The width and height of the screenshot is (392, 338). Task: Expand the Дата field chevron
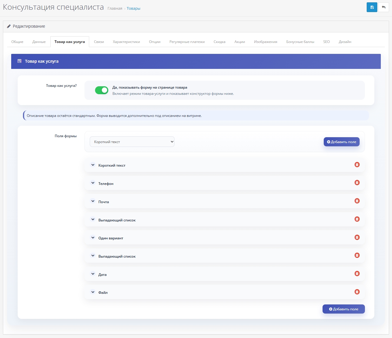(x=93, y=274)
